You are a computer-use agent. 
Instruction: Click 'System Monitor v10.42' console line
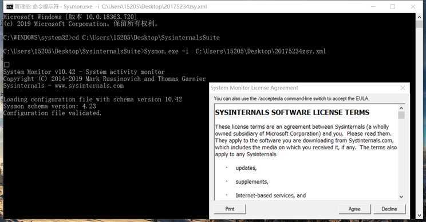point(84,72)
